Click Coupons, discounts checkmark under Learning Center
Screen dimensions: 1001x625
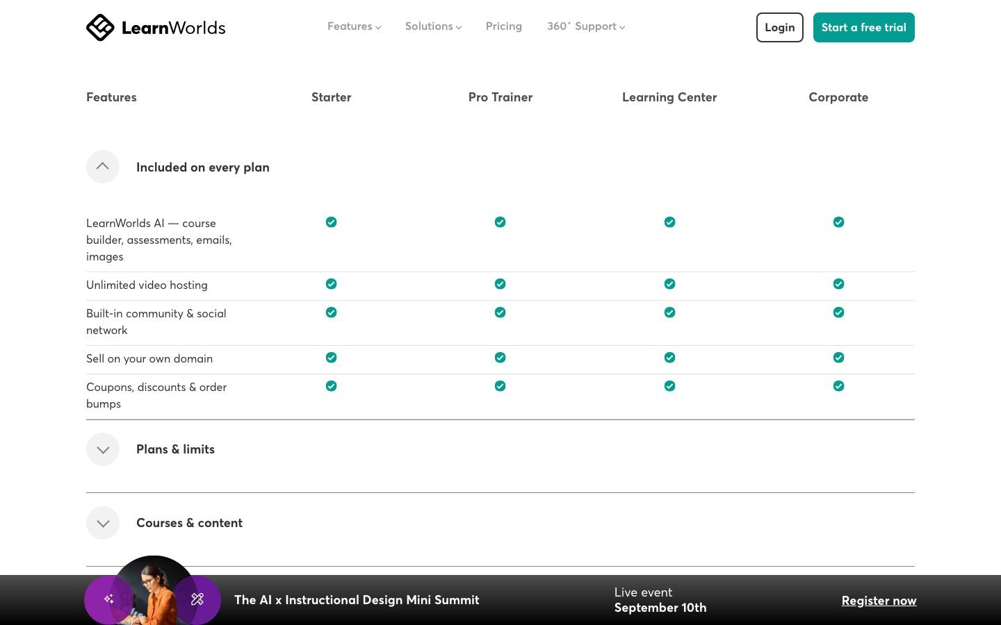click(x=669, y=386)
